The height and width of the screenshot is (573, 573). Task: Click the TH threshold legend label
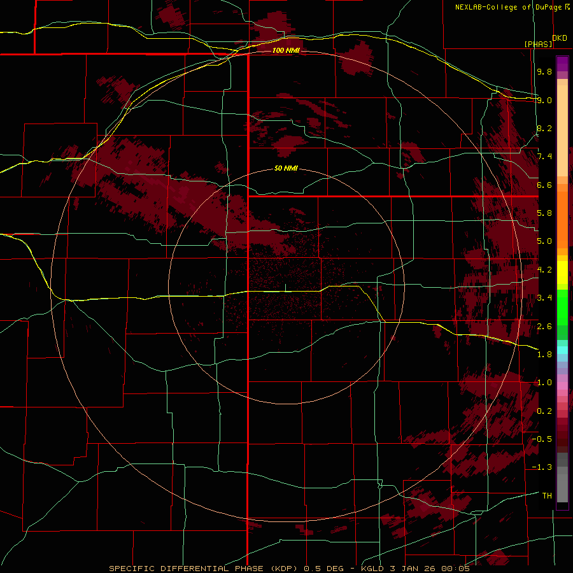point(547,496)
